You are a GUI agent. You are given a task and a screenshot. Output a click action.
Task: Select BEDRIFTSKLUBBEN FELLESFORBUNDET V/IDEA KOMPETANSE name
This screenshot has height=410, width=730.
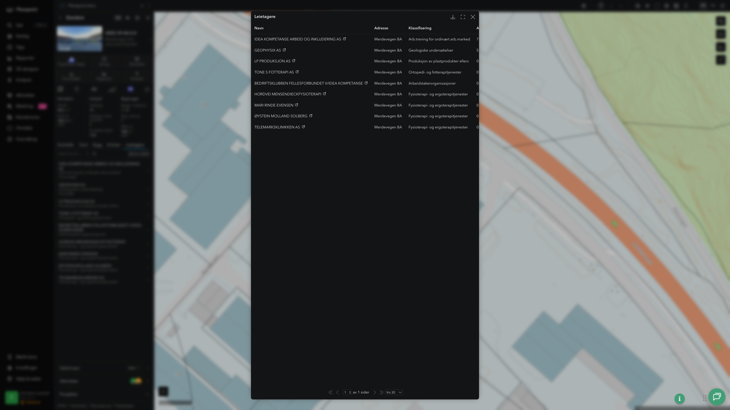309,83
